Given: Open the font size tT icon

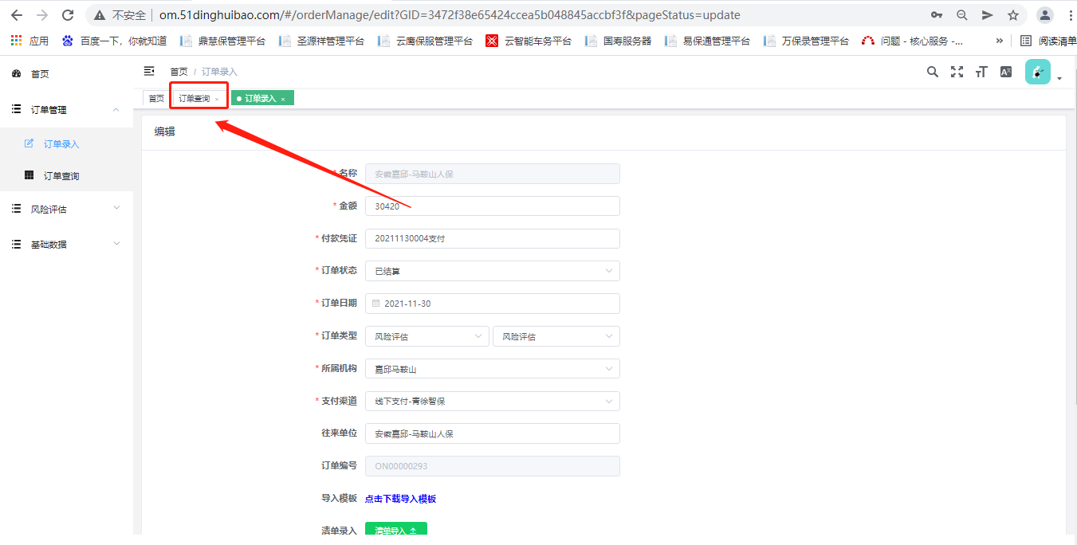Looking at the screenshot, I should click(x=981, y=72).
